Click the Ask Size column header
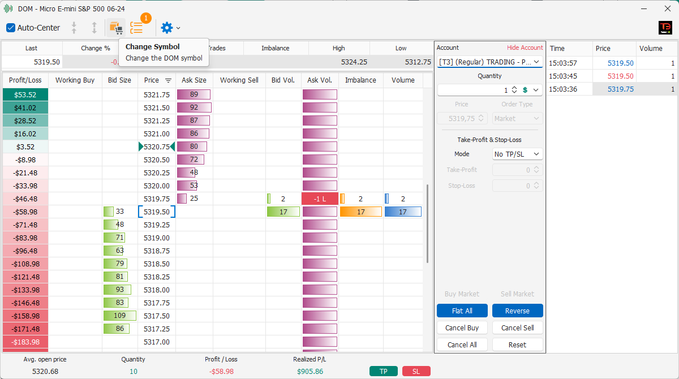This screenshot has width=679, height=379. [194, 80]
